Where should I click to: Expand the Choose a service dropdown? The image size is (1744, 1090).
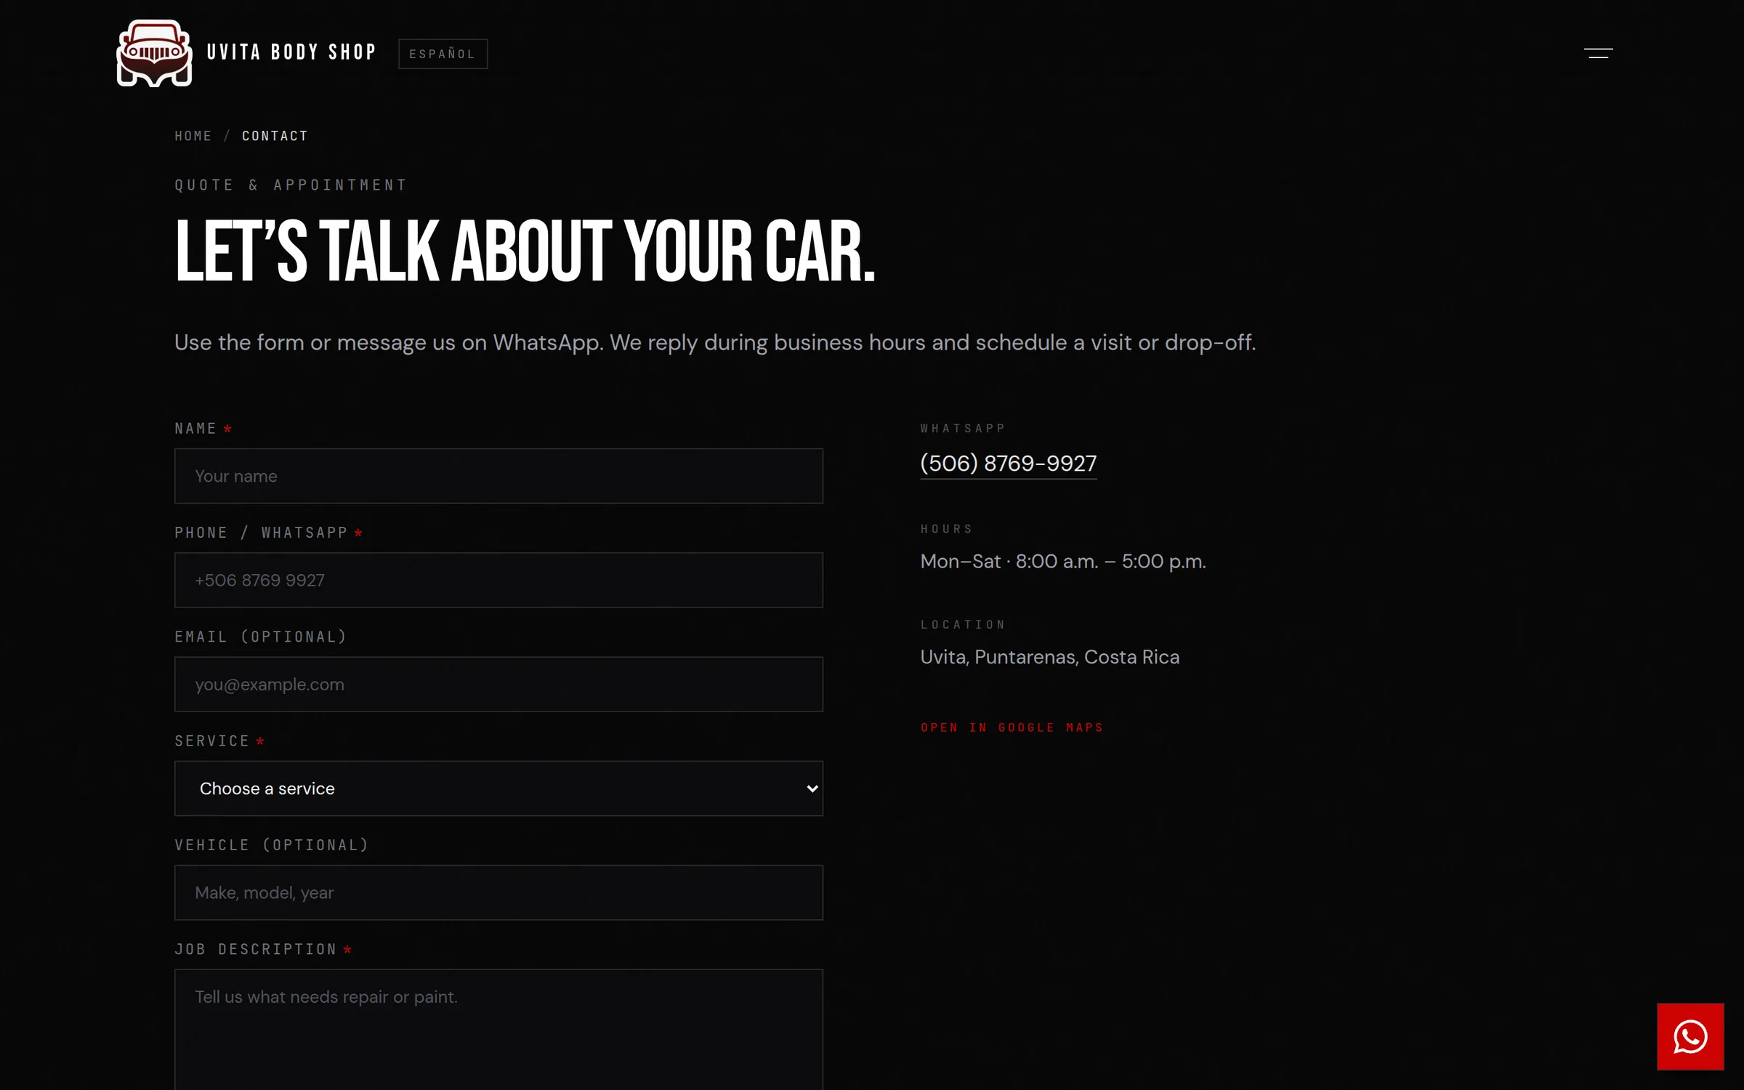[x=498, y=788]
